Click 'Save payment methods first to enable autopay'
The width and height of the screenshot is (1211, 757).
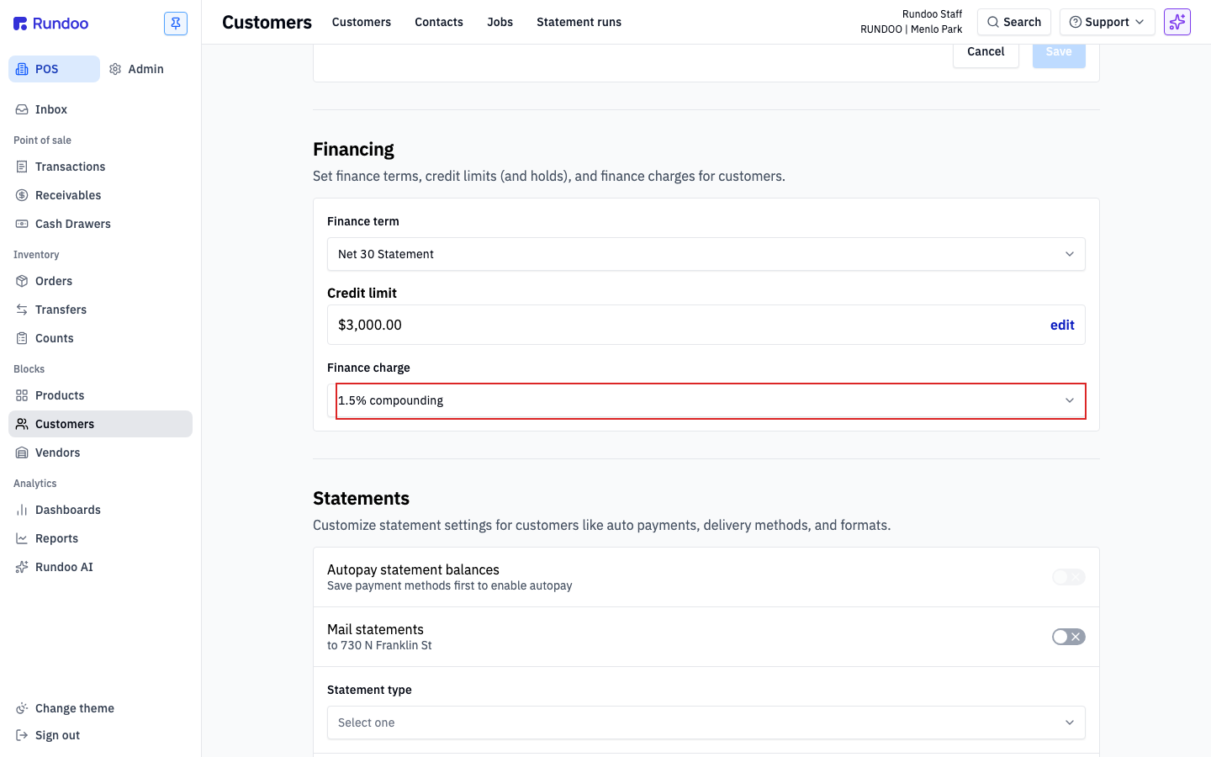[x=449, y=585]
